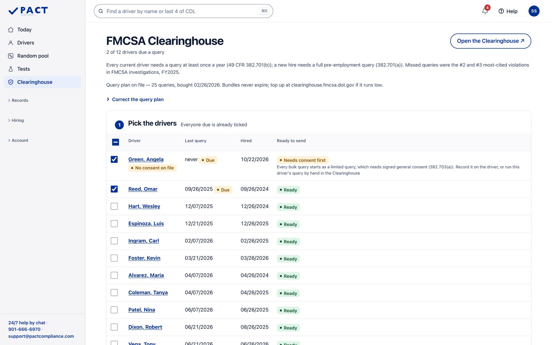This screenshot has height=345, width=552.
Task: Uncheck Green, Angela's checkbox
Action: (114, 159)
